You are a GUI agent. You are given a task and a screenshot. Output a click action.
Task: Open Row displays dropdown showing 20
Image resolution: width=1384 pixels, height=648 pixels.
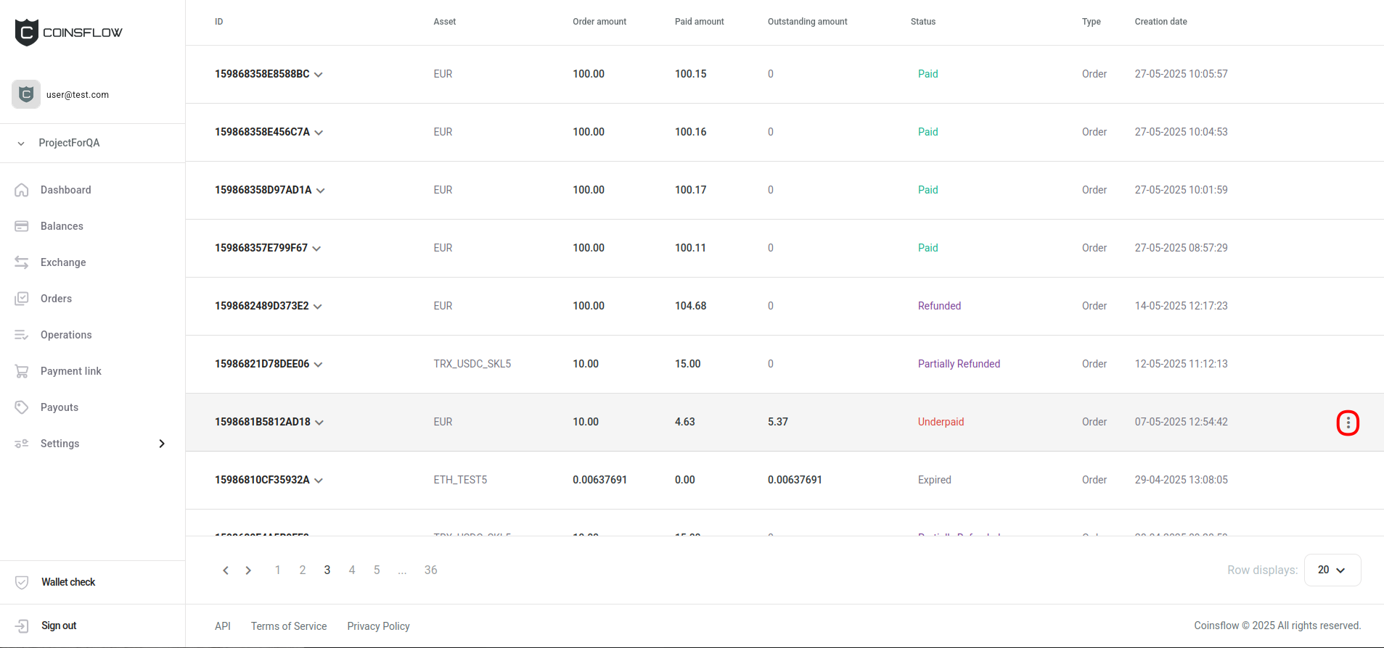(1332, 570)
